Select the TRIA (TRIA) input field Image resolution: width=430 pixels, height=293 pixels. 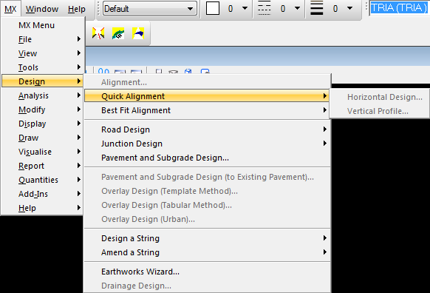click(x=399, y=8)
